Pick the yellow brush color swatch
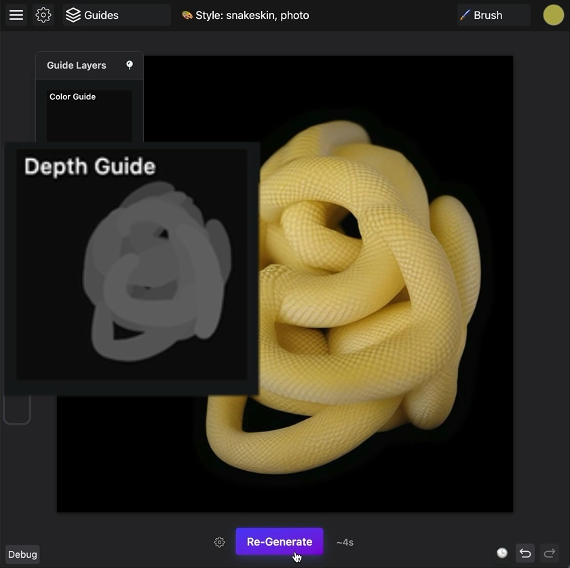Viewport: 570px width, 568px height. 553,15
